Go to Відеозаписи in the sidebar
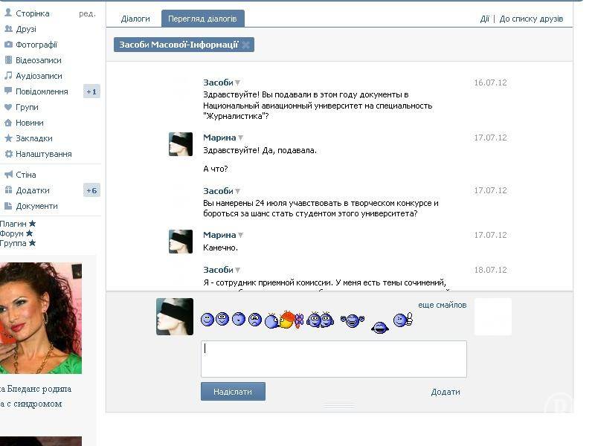 pos(38,60)
